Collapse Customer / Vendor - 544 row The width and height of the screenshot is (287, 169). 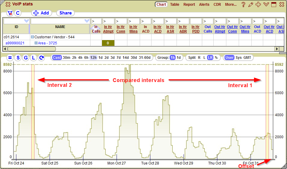[32, 37]
